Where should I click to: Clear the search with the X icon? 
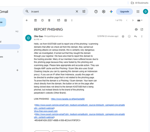pos(77,11)
